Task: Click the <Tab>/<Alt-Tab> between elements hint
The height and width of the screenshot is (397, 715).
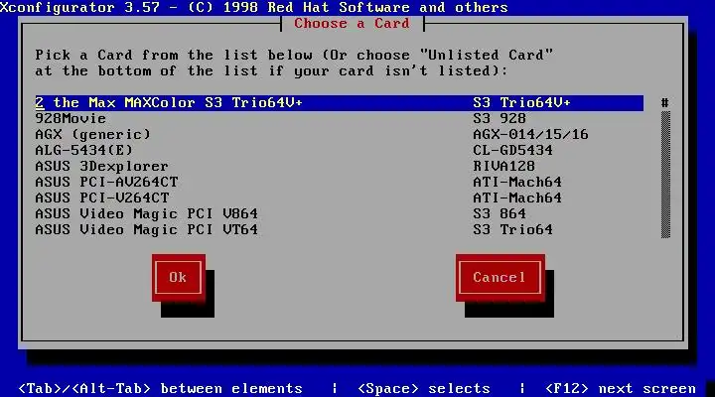Action: 161,389
